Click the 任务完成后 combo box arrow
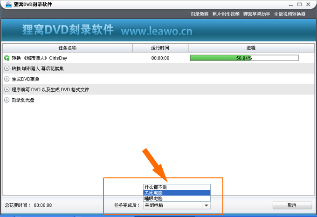 [x=206, y=205]
